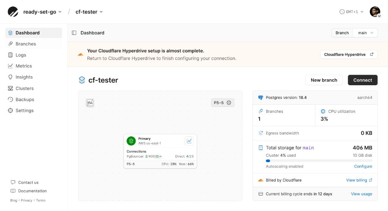Image resolution: width=388 pixels, height=211 pixels.
Task: Open Logs in the sidebar
Action: point(34,55)
